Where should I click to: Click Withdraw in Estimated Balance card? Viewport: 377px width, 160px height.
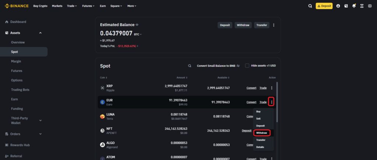point(243,25)
